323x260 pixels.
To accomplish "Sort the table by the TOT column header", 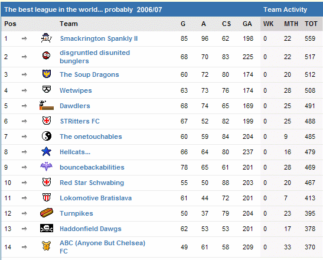I will click(x=311, y=24).
